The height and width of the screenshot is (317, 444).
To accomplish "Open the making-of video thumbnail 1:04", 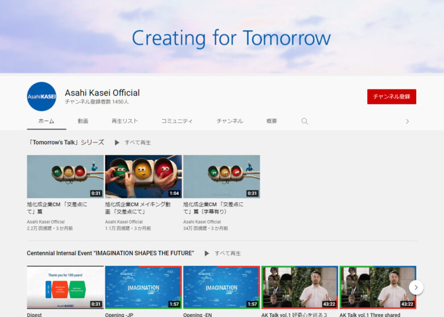I will (143, 176).
